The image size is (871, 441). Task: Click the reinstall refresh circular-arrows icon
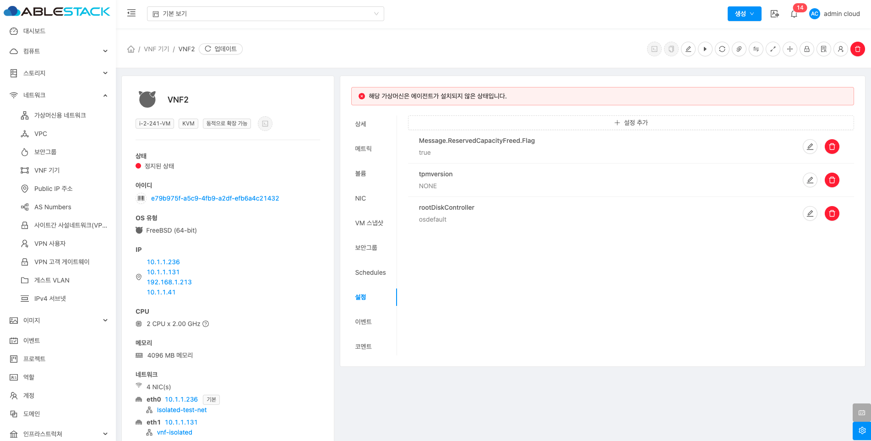point(722,49)
